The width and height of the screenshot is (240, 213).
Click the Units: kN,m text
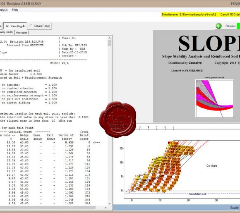click(x=60, y=63)
